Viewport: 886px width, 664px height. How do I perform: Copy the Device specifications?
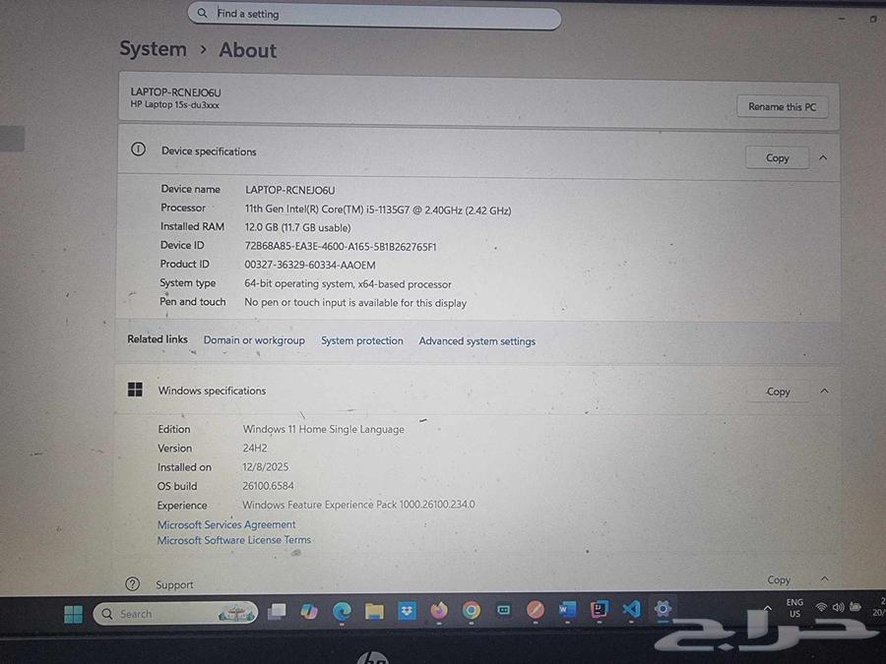tap(777, 157)
